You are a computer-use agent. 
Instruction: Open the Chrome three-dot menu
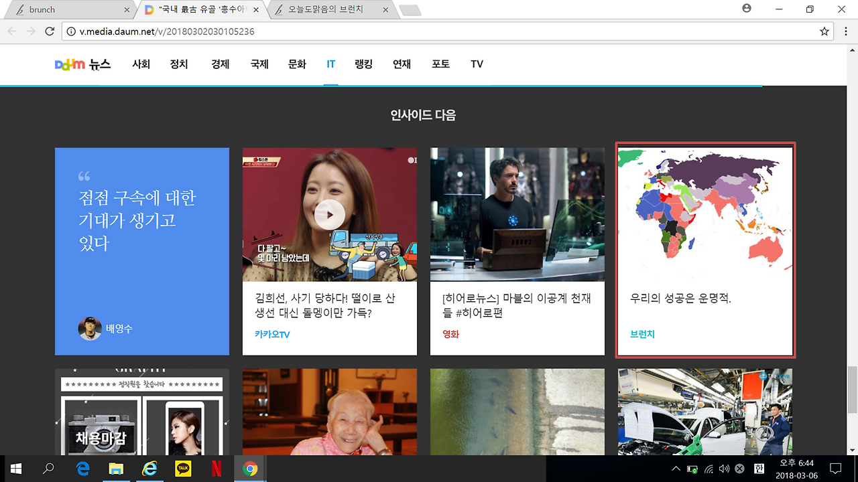coord(845,31)
